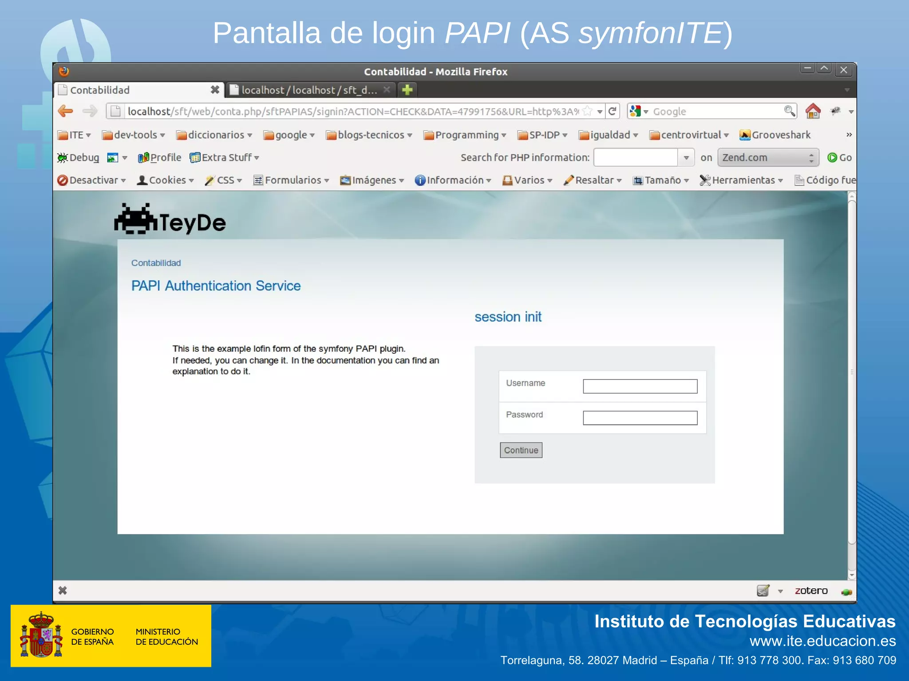The width and height of the screenshot is (909, 681).
Task: Open the Extra Stuff menu
Action: click(x=224, y=158)
